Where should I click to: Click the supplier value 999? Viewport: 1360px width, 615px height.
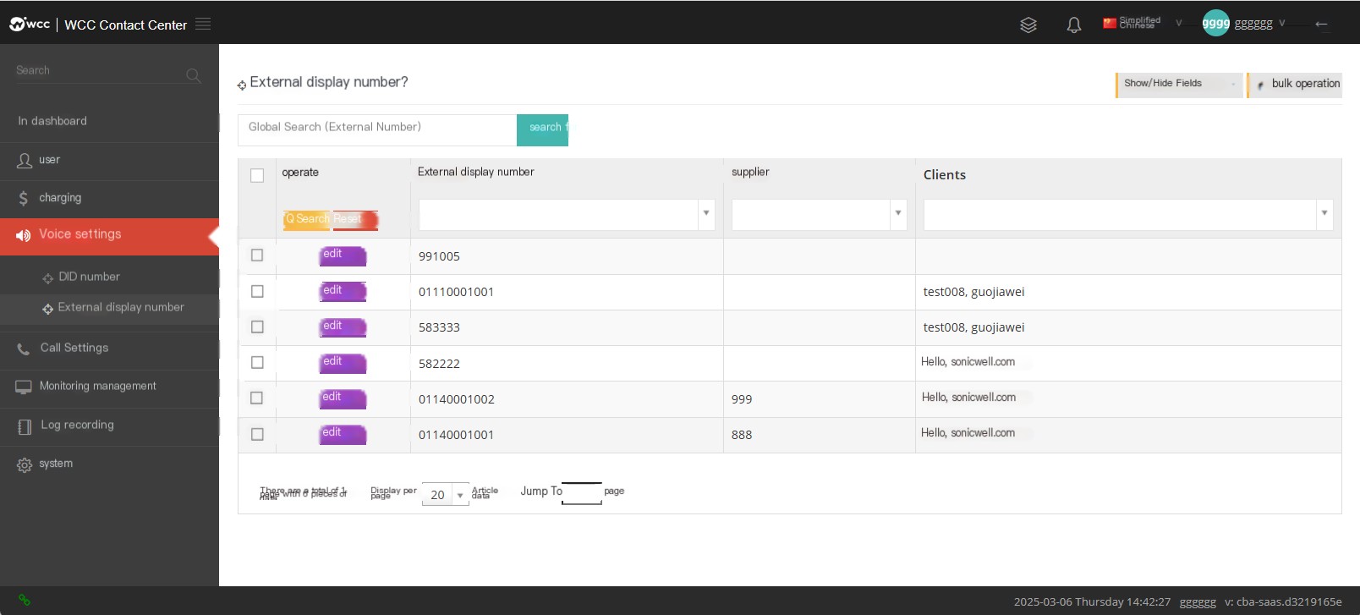[742, 399]
